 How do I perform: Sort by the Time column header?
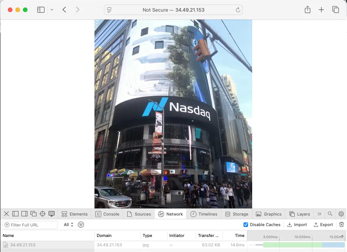pyautogui.click(x=235, y=235)
